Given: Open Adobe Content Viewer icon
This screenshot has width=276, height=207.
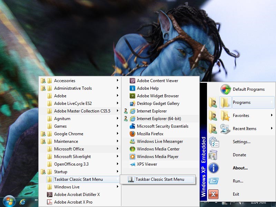Looking at the screenshot, I should [132, 81].
